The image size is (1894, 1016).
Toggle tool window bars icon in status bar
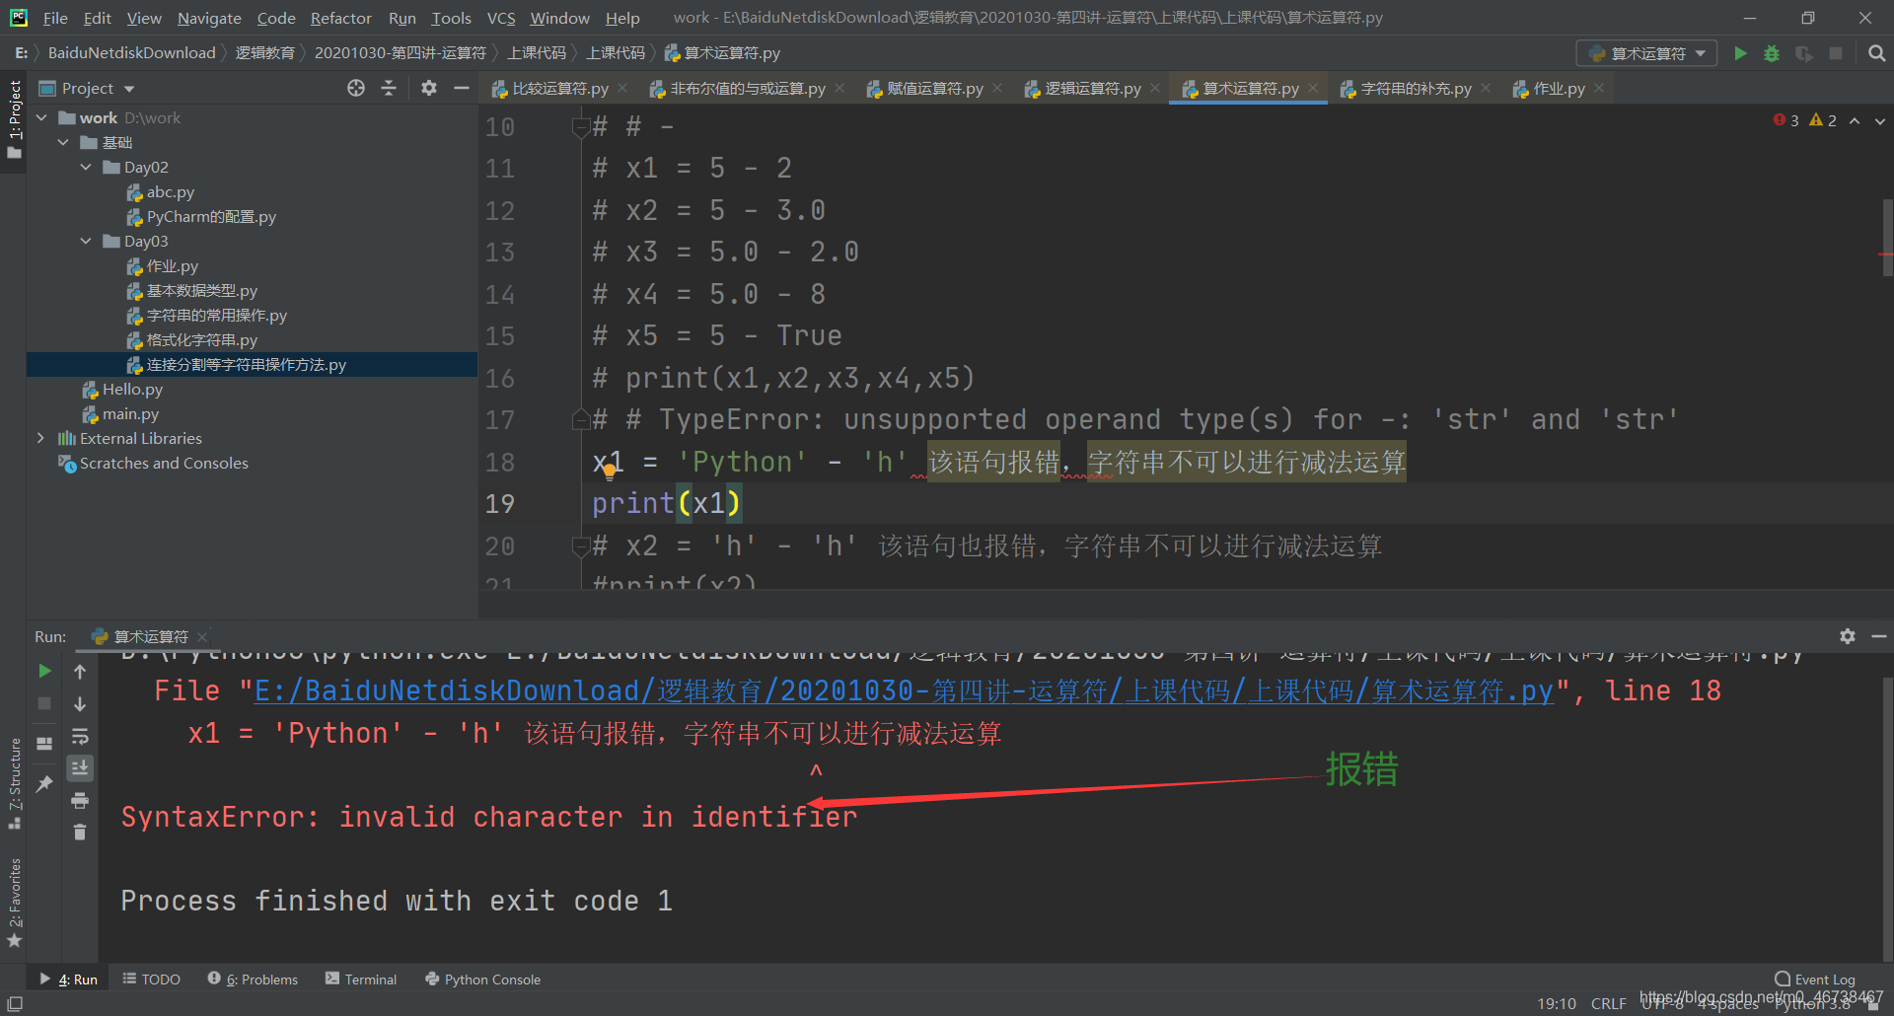[x=15, y=1003]
